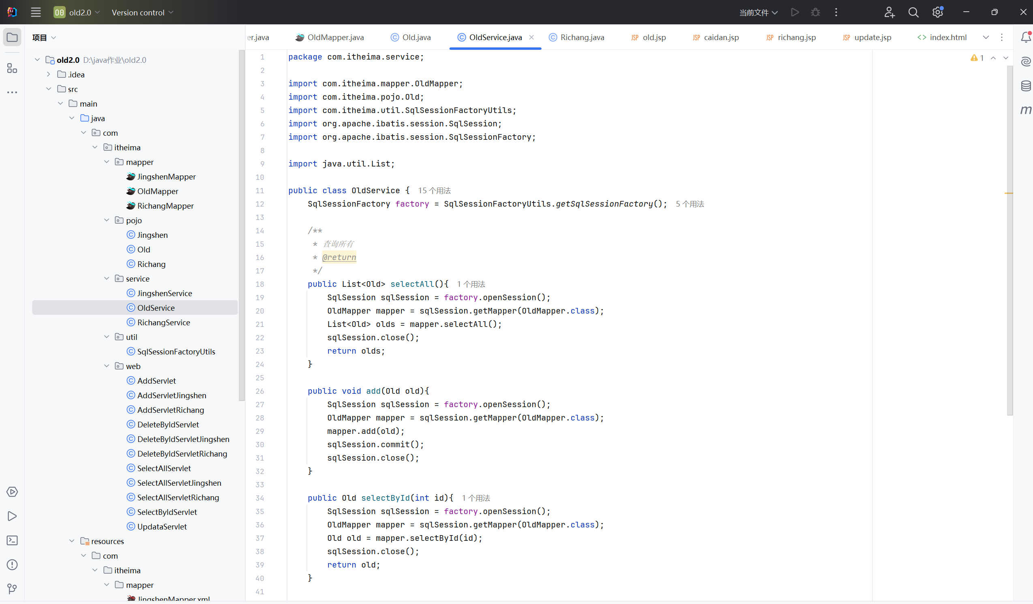Image resolution: width=1033 pixels, height=604 pixels.
Task: Show more tool windows ellipsis
Action: tap(12, 92)
